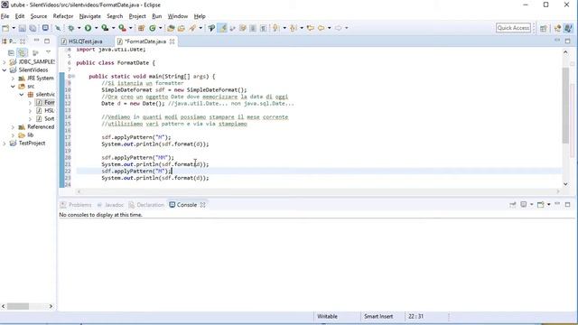Click the New file toolbar icon
578x325 pixels.
click(x=5, y=28)
